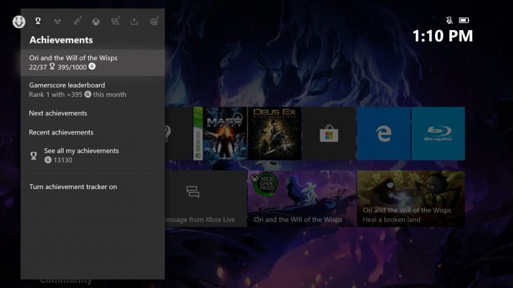513x288 pixels.
Task: Click the controller battery status icon
Action: point(464,20)
